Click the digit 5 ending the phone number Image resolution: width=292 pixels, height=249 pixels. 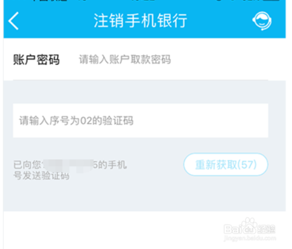[95, 165]
